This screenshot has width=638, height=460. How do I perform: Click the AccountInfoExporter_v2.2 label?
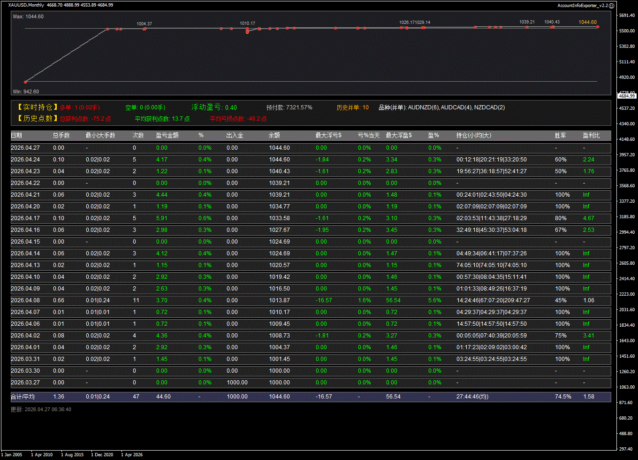click(582, 5)
